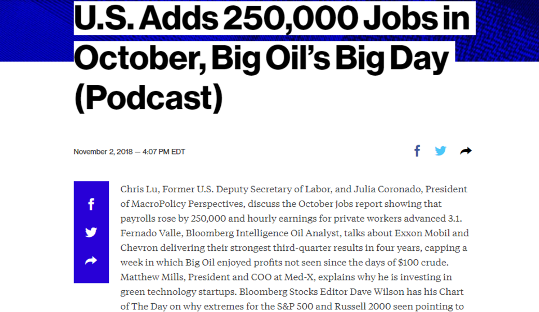Click the light-blue Twitter bird beside the timestamp row
The height and width of the screenshot is (312, 539).
pos(441,151)
